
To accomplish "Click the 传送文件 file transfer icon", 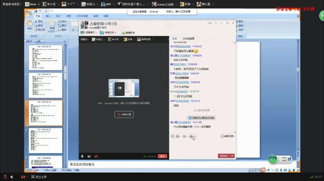I will pyautogui.click(x=102, y=33).
